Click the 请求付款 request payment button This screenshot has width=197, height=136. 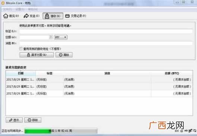point(36,55)
